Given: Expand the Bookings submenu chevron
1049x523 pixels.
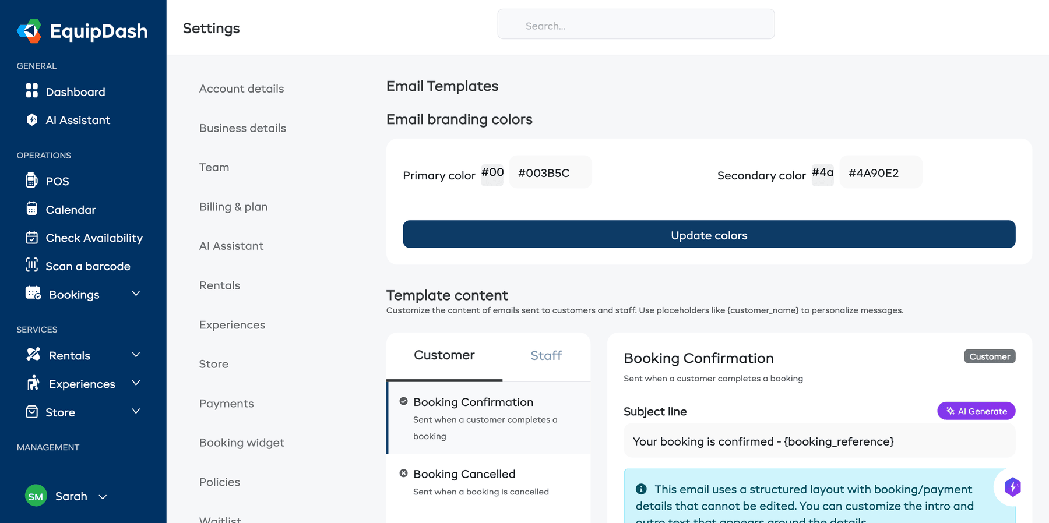Looking at the screenshot, I should [x=136, y=294].
